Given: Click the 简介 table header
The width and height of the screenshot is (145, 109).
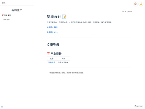Looking at the screenshot, I should [63, 58].
